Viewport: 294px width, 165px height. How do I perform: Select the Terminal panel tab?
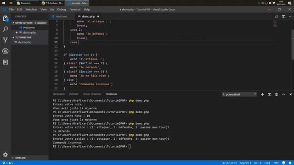tap(111, 94)
